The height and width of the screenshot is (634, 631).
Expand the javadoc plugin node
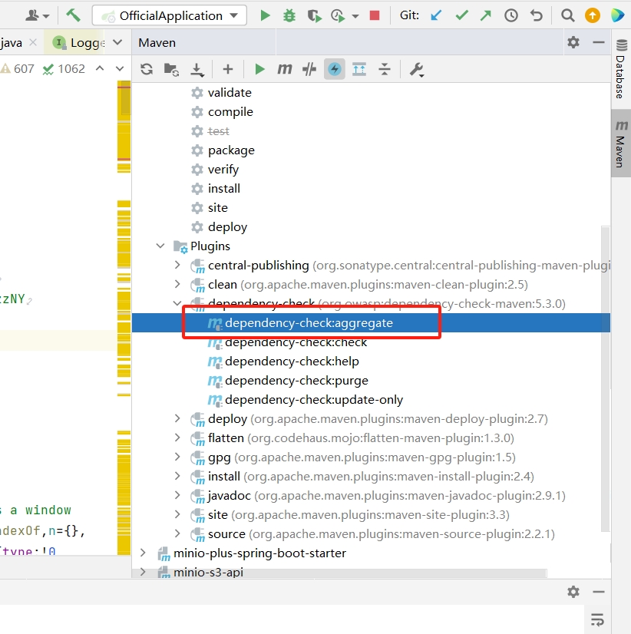(177, 495)
